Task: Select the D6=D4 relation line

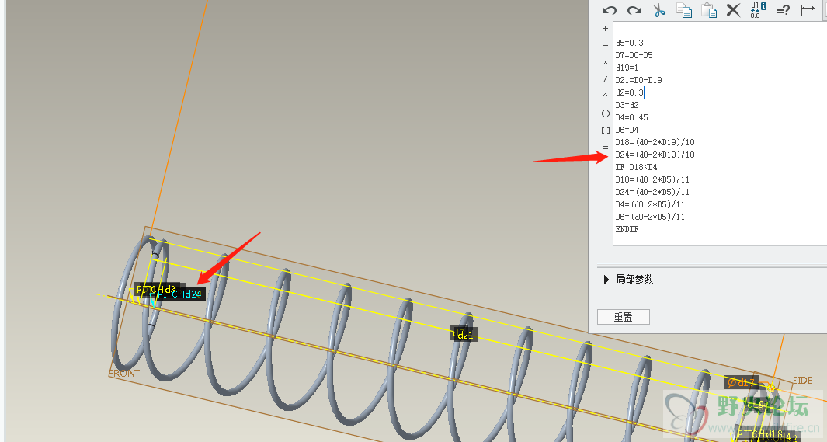Action: [x=627, y=130]
